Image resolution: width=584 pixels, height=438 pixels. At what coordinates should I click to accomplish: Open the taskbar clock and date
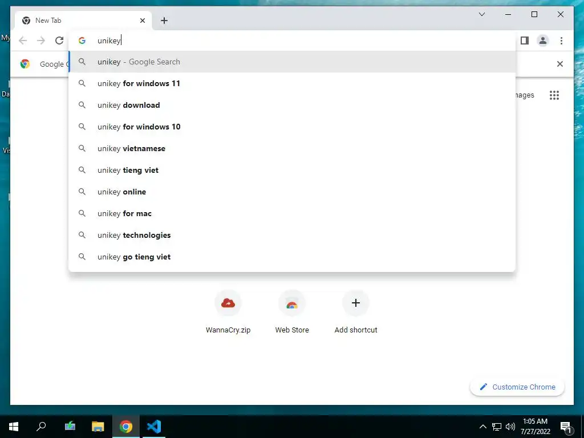(x=535, y=427)
